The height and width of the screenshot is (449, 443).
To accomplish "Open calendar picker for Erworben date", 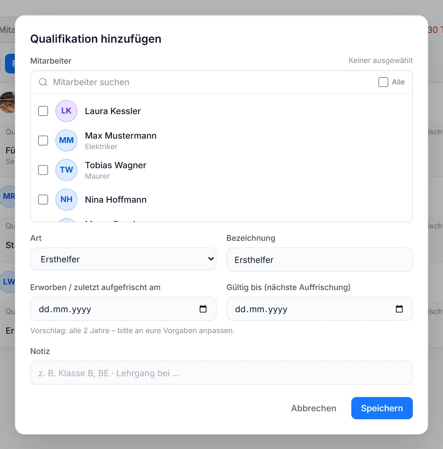I will (203, 309).
